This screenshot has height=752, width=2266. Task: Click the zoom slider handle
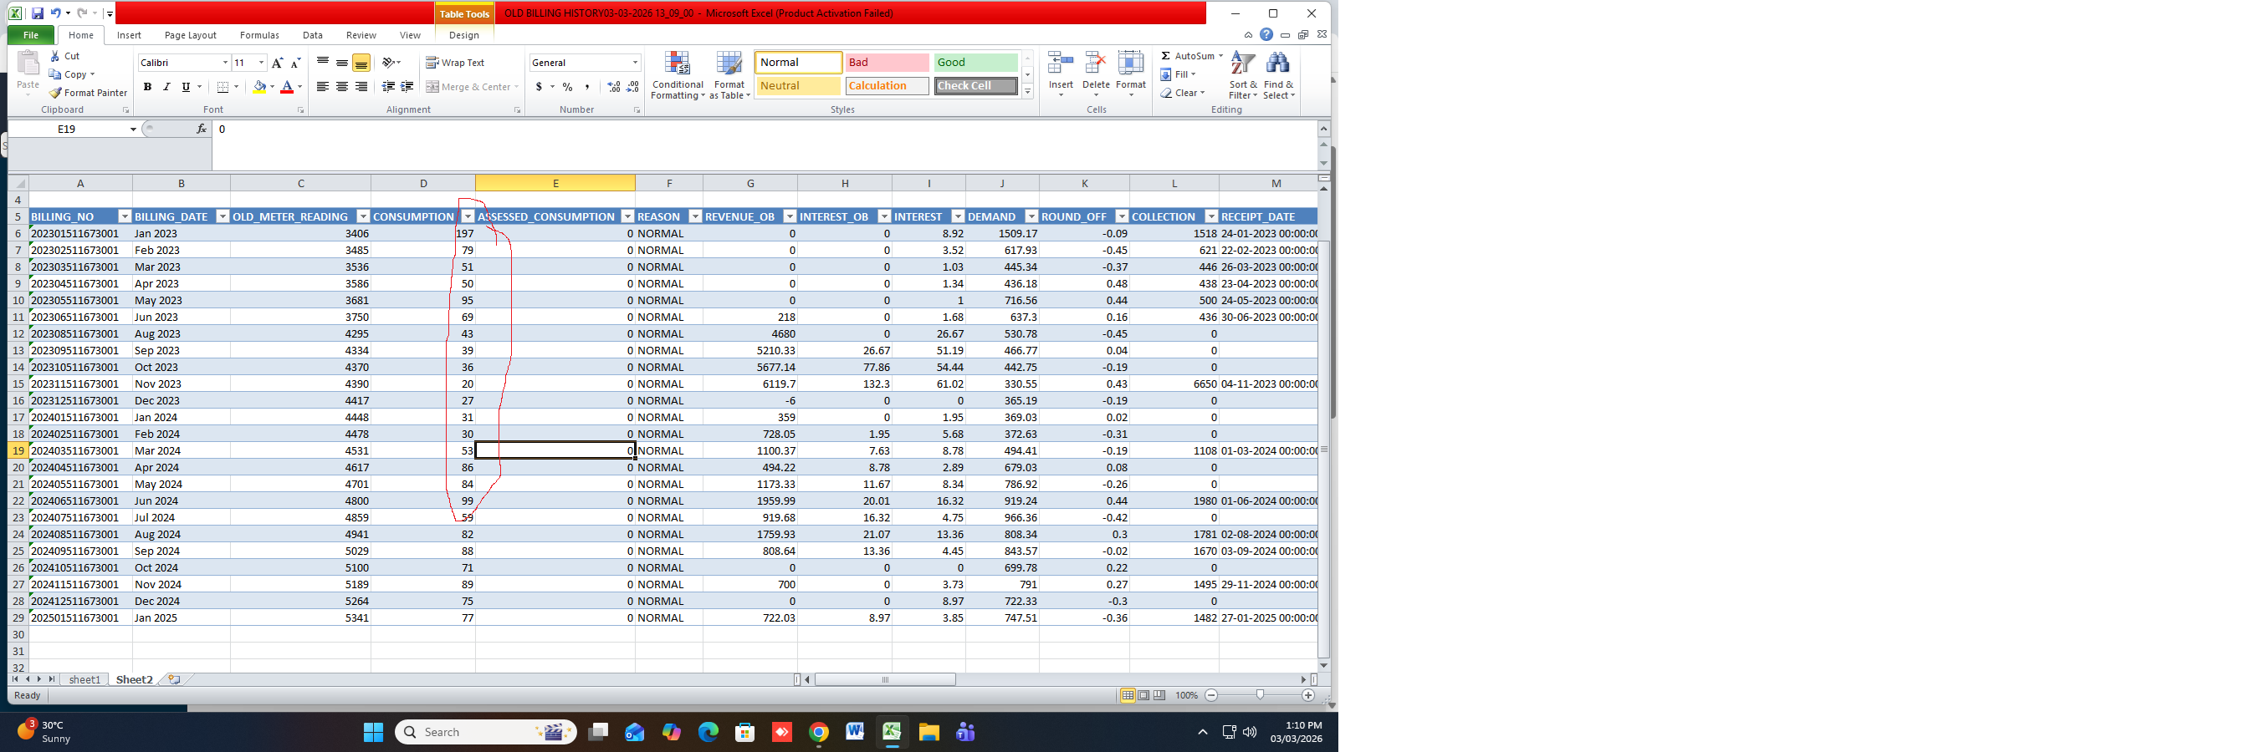1260,695
